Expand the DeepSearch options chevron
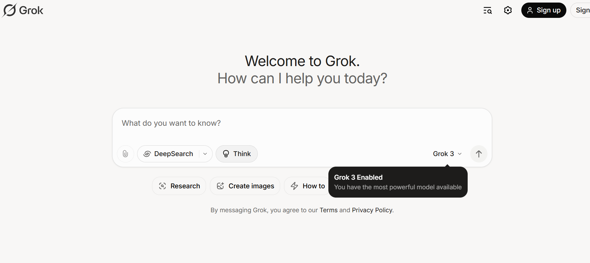This screenshot has width=590, height=263. 205,154
